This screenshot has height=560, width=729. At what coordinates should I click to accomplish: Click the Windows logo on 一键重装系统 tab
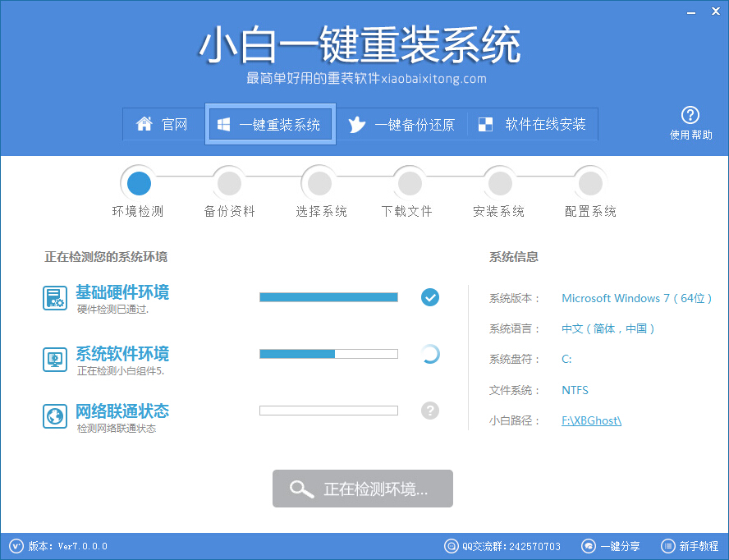(222, 124)
